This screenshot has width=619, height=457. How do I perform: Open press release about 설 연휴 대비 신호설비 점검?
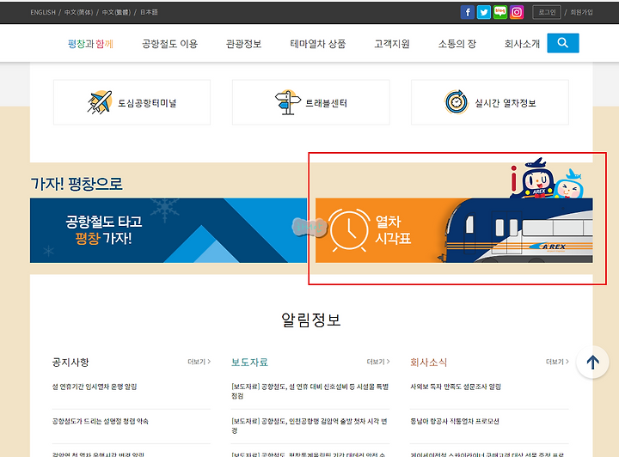click(310, 391)
